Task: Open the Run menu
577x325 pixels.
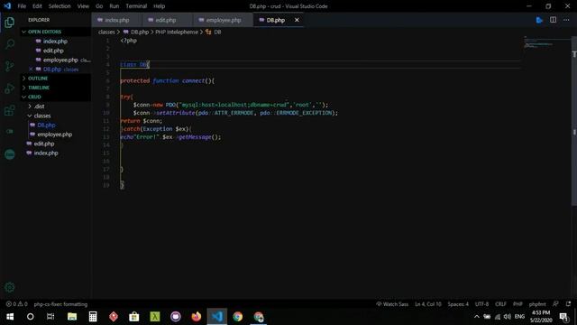Action: (114, 6)
